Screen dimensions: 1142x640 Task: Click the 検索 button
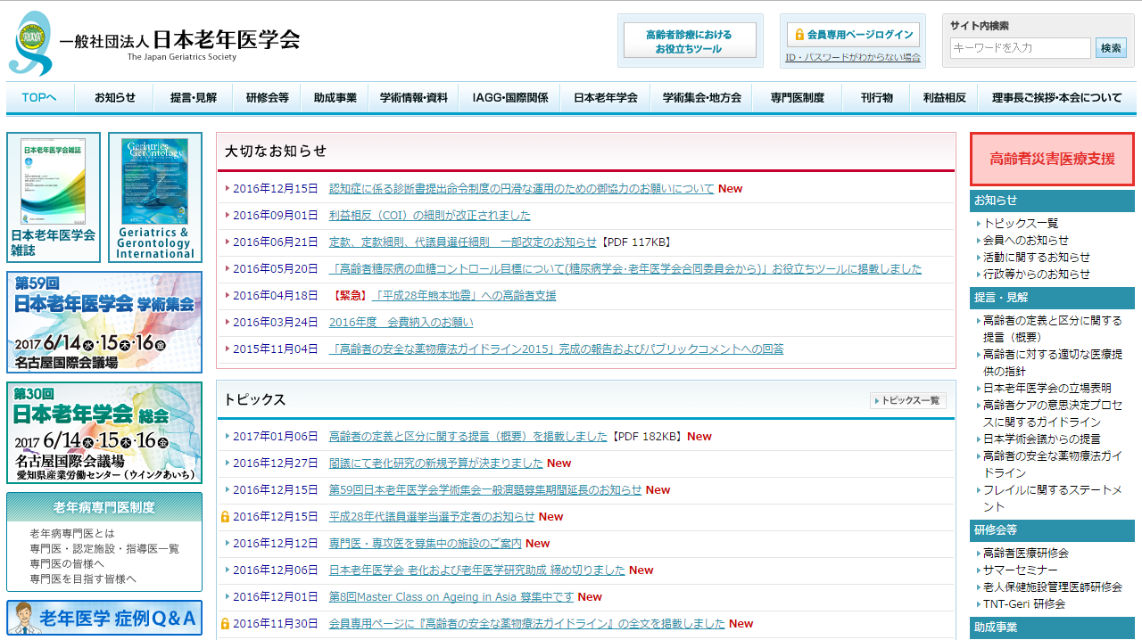click(x=1111, y=48)
